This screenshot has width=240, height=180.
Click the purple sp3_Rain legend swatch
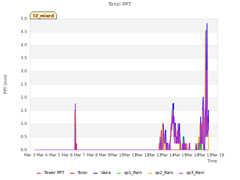tap(181, 173)
